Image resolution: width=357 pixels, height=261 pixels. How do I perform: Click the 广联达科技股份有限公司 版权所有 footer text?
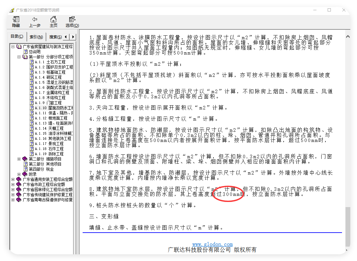(212, 250)
